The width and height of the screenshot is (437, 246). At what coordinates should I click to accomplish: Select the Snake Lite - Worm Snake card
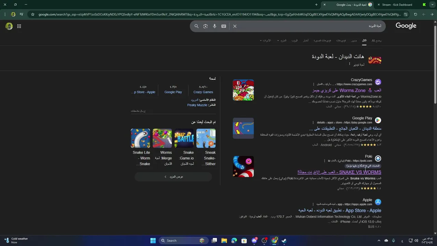coord(140,148)
